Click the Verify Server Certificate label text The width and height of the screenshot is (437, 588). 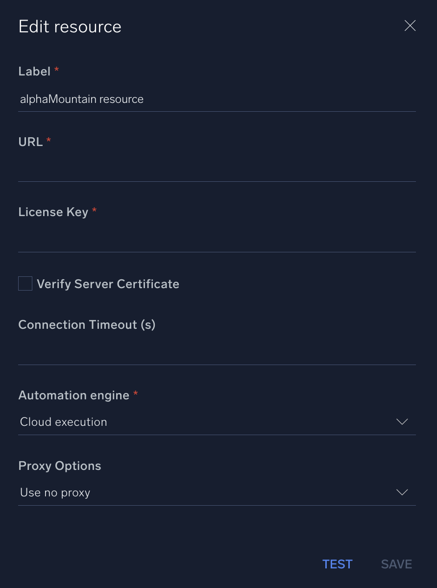108,284
